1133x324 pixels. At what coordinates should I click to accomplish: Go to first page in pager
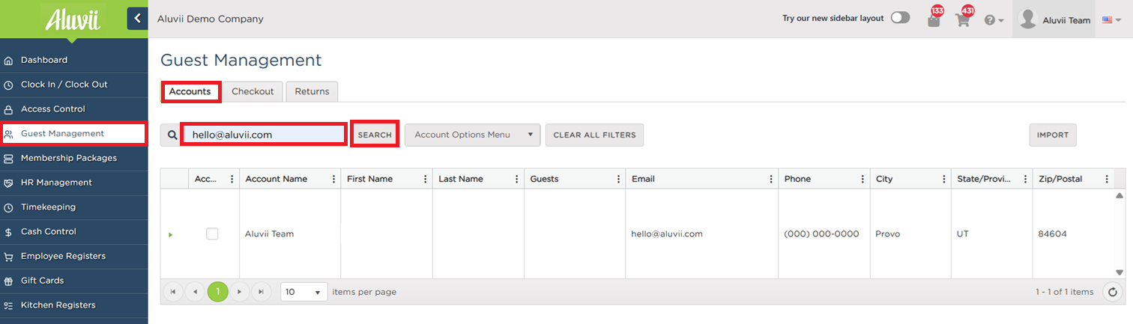coord(173,292)
